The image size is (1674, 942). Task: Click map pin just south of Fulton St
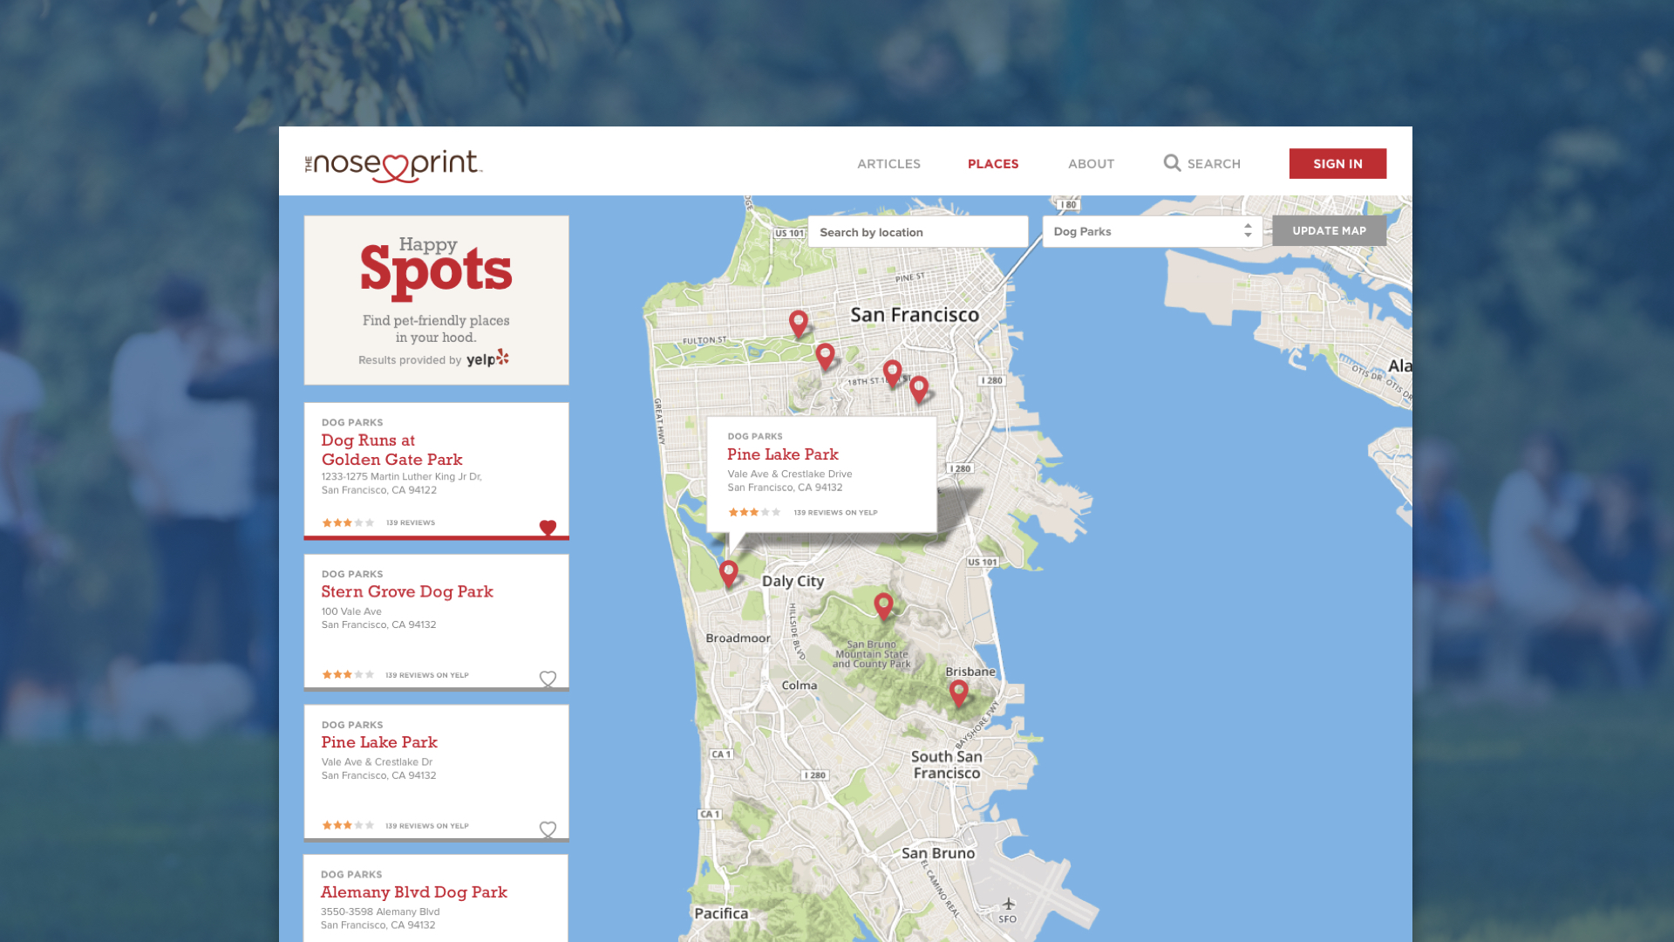click(825, 357)
